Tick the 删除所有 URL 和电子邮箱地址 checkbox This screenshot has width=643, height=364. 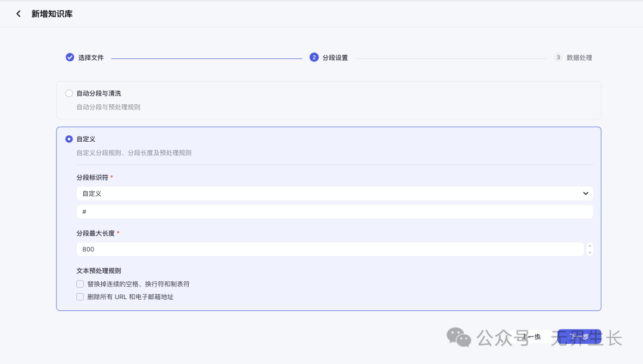(x=80, y=297)
